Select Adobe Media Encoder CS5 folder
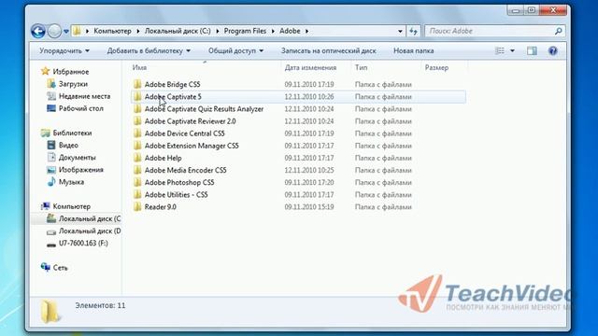Viewport: 598px width, 336px height. point(185,170)
